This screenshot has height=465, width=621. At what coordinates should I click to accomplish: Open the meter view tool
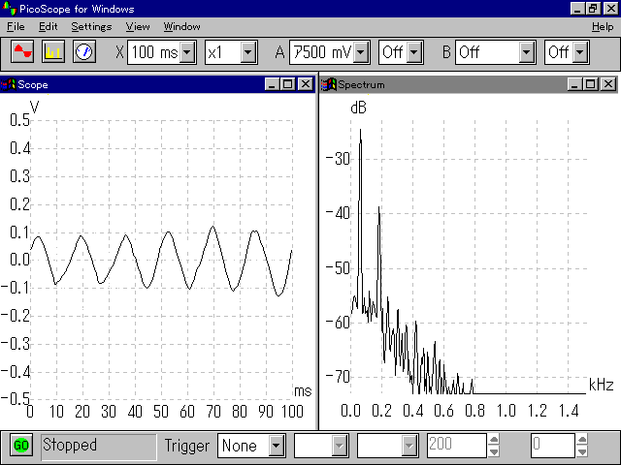click(83, 51)
